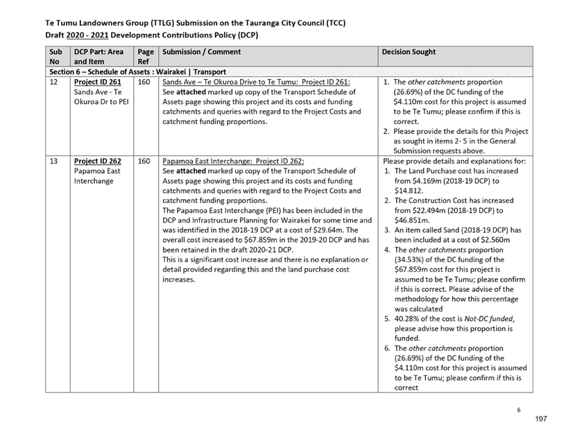Click submission number 12 cell
Viewport: 566px width, 434px height.
coord(58,116)
